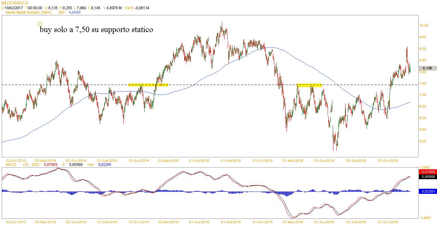The height and width of the screenshot is (228, 437).
Task: Click the blue 0,02291 histogram tag on right
Action: coord(427,191)
